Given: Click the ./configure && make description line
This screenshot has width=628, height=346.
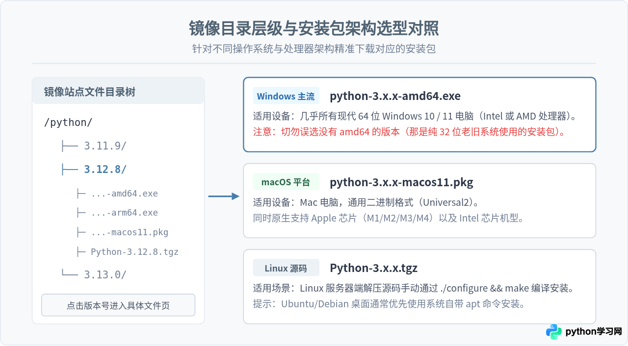Looking at the screenshot, I should [414, 288].
